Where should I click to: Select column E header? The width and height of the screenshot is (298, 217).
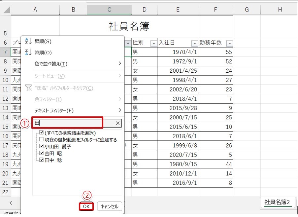(178, 10)
